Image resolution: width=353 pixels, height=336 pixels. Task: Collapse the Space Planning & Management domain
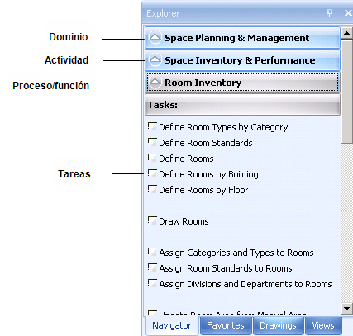[155, 38]
